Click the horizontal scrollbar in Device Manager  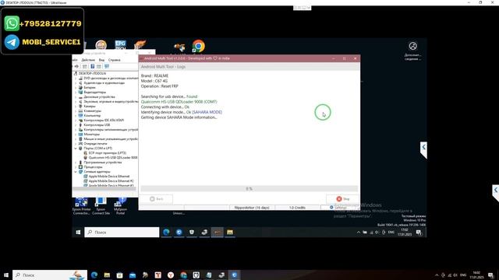coord(104,188)
